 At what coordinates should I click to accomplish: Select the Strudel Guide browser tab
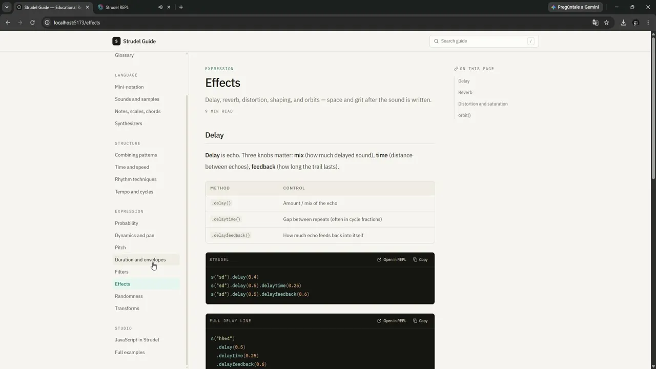[x=53, y=7]
